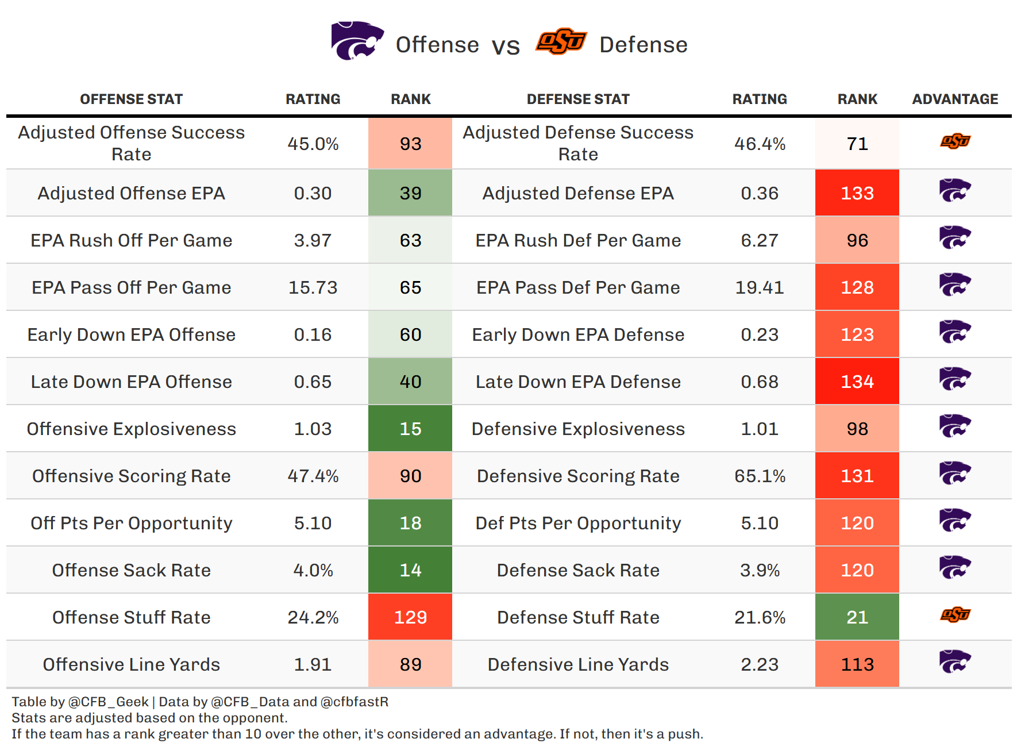This screenshot has height=754, width=1017.
Task: Click the ADVANTAGE column header
Action: (955, 99)
